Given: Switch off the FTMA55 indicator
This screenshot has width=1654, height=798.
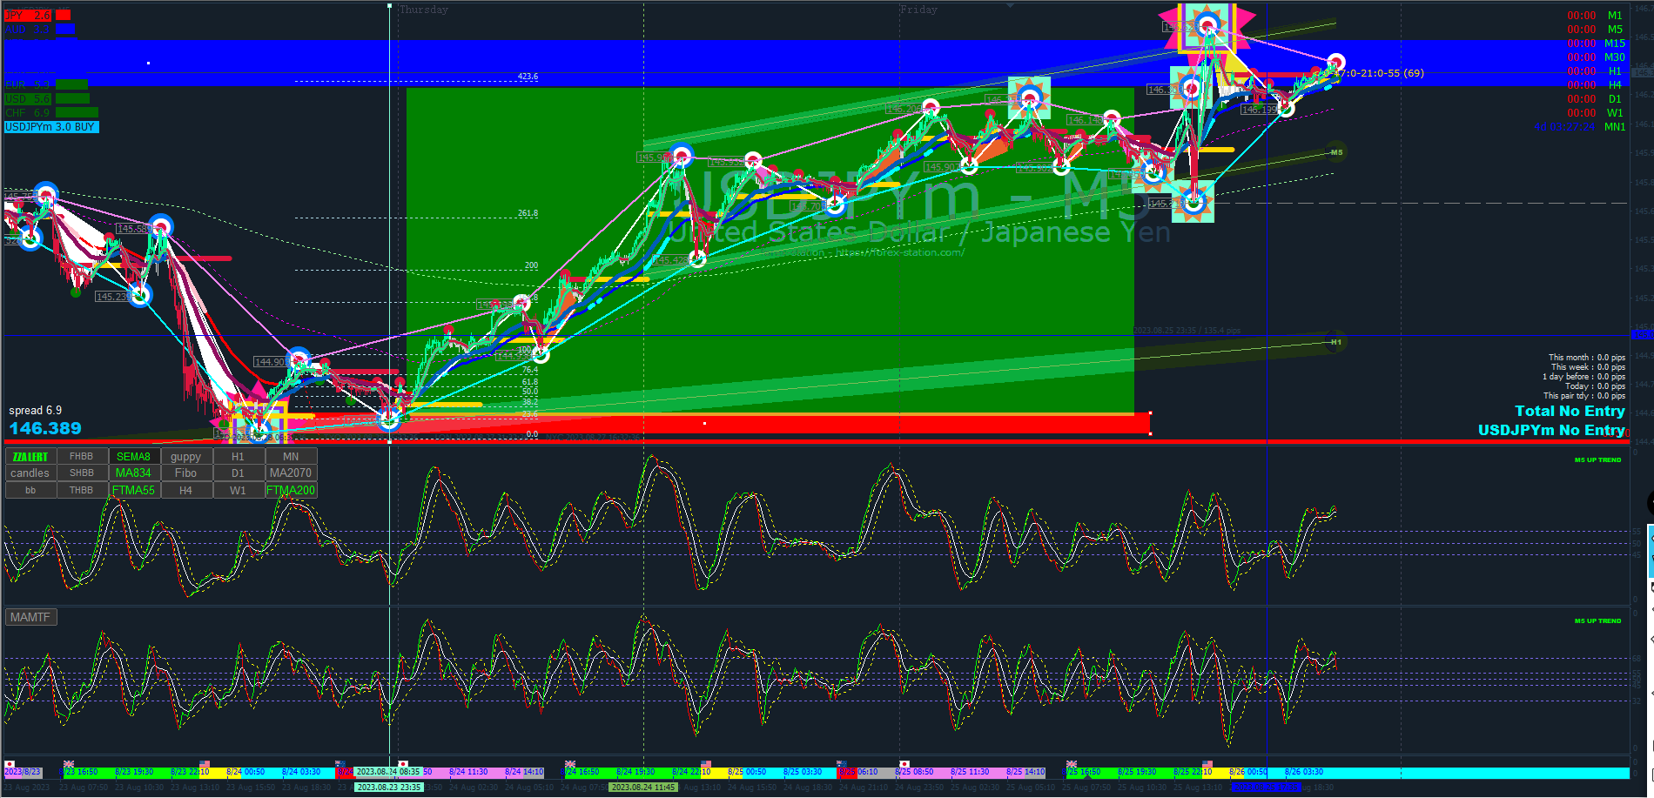Looking at the screenshot, I should point(134,491).
